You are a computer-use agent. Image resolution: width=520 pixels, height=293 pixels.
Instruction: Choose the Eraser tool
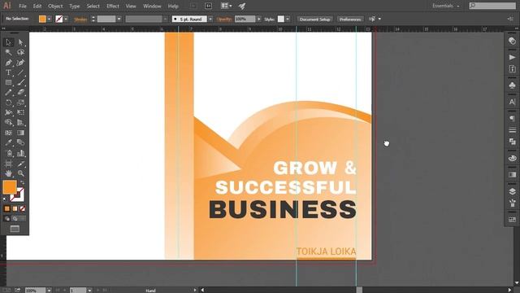pos(21,93)
